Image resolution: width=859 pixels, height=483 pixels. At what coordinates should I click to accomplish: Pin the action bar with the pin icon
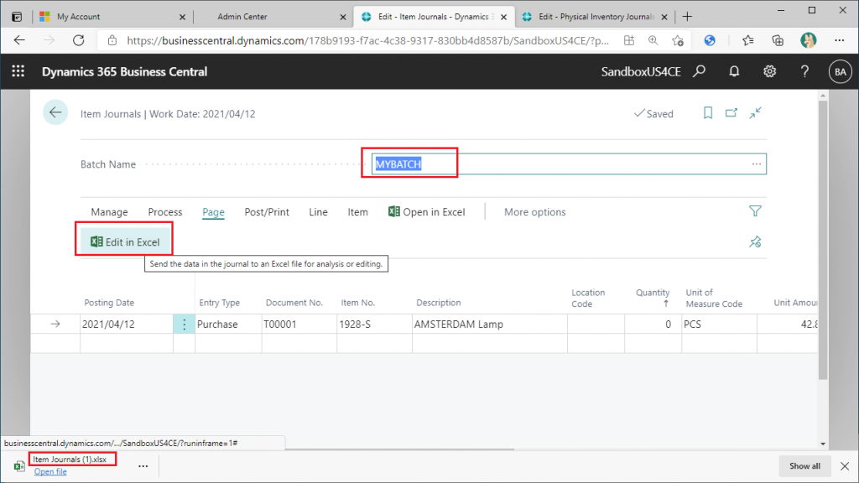tap(755, 241)
